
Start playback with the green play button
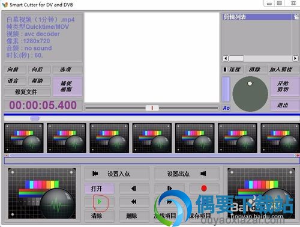(100, 202)
